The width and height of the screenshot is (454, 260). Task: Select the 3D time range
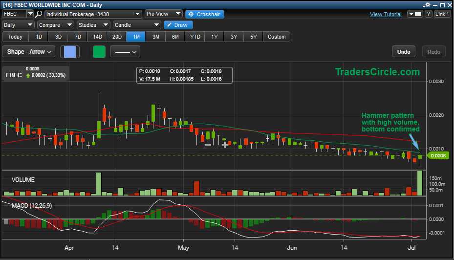point(58,37)
